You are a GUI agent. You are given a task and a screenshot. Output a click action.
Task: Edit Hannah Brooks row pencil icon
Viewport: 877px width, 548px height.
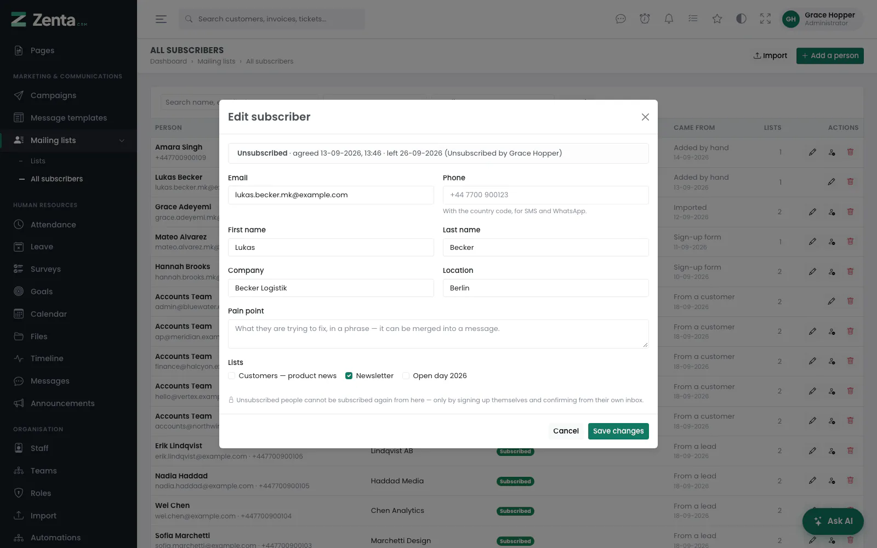(x=812, y=271)
